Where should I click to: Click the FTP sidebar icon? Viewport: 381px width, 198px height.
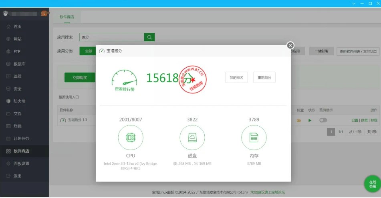8,52
